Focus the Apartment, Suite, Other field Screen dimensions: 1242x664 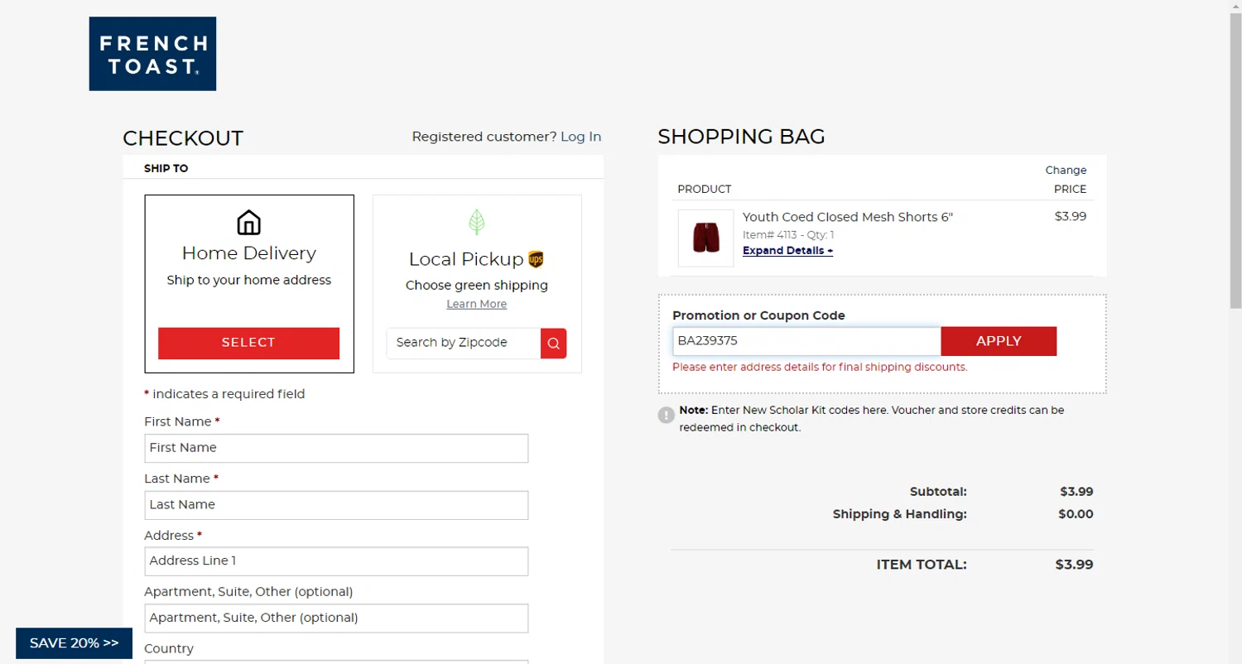coord(336,618)
